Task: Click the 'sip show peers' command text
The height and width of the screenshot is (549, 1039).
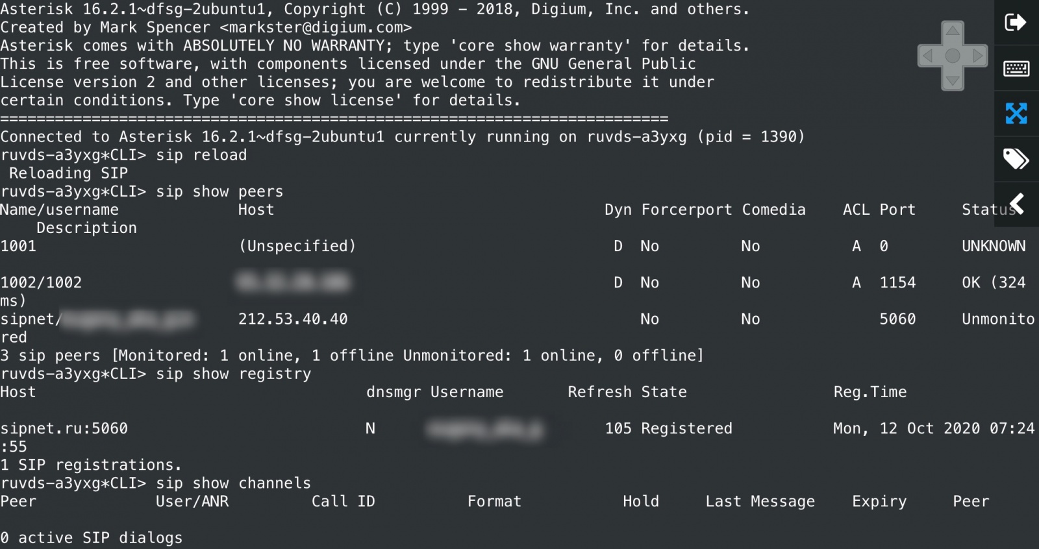Action: tap(219, 191)
